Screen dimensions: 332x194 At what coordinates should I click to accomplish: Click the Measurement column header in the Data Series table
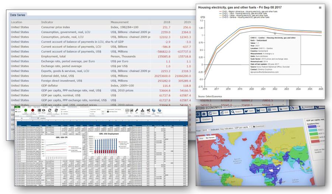[120, 22]
